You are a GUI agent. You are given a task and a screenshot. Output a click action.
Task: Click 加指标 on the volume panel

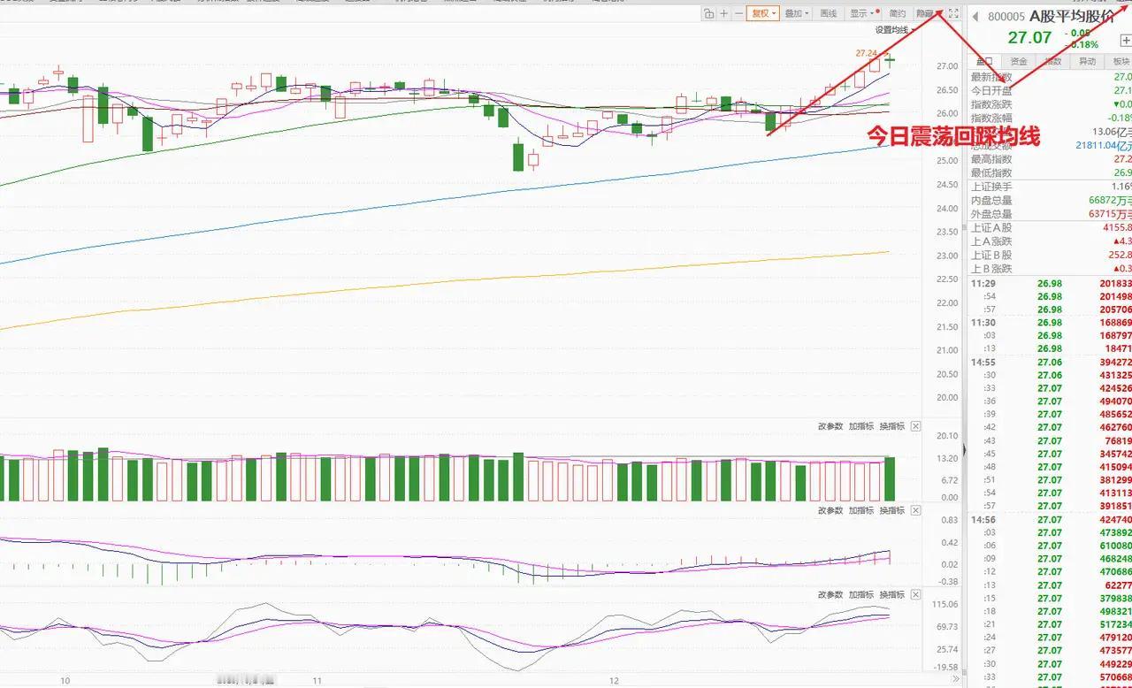[861, 426]
